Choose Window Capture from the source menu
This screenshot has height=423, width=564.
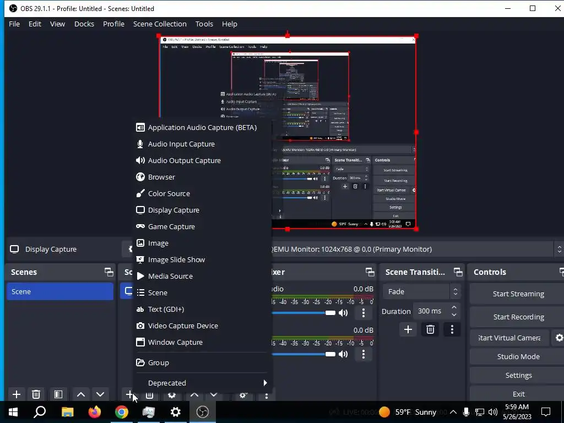(203, 342)
